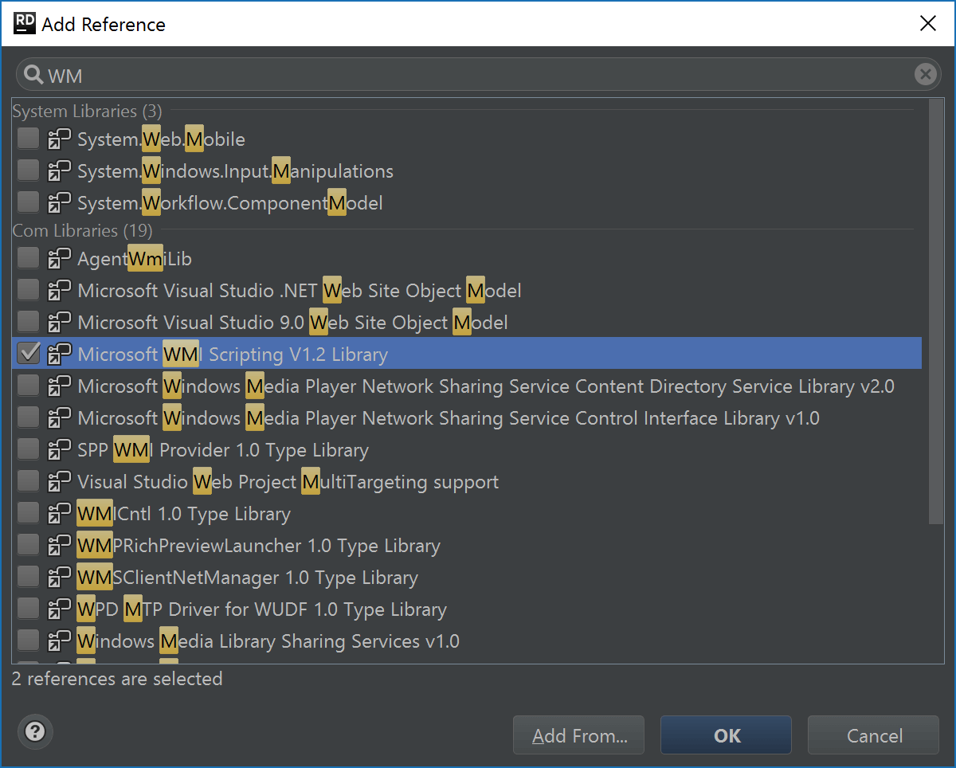The image size is (956, 768).
Task: Tick the Windows Media Library Sharing Services v1.0 checkbox
Action: click(x=29, y=641)
